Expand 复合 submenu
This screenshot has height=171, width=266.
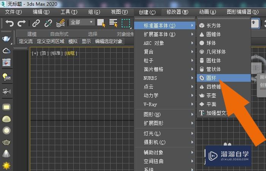point(165,52)
